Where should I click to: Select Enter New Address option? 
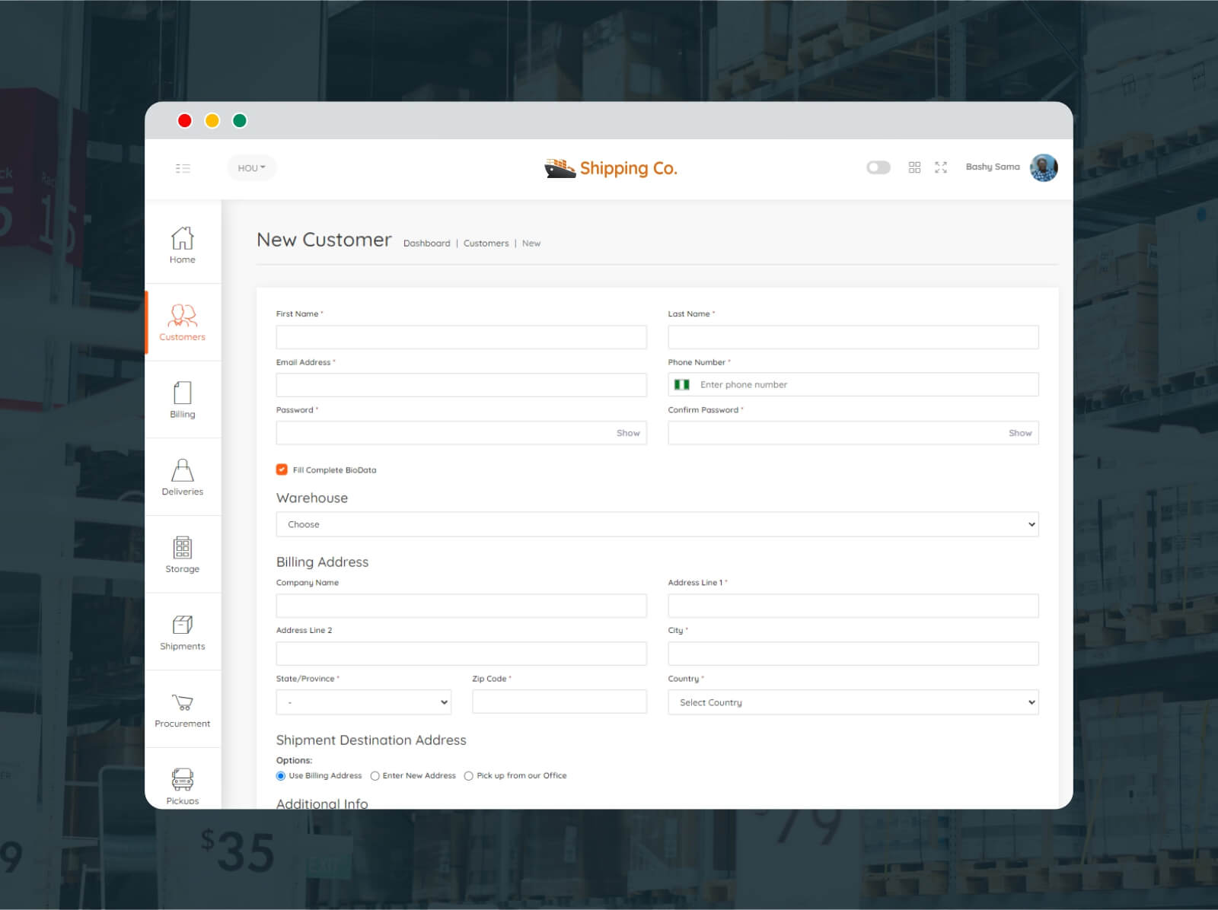tap(375, 776)
